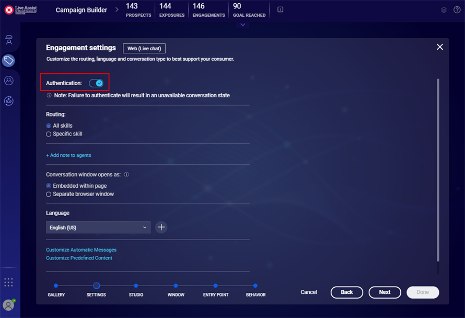The width and height of the screenshot is (465, 318).
Task: Open the Users icon in left sidebar
Action: click(x=9, y=81)
